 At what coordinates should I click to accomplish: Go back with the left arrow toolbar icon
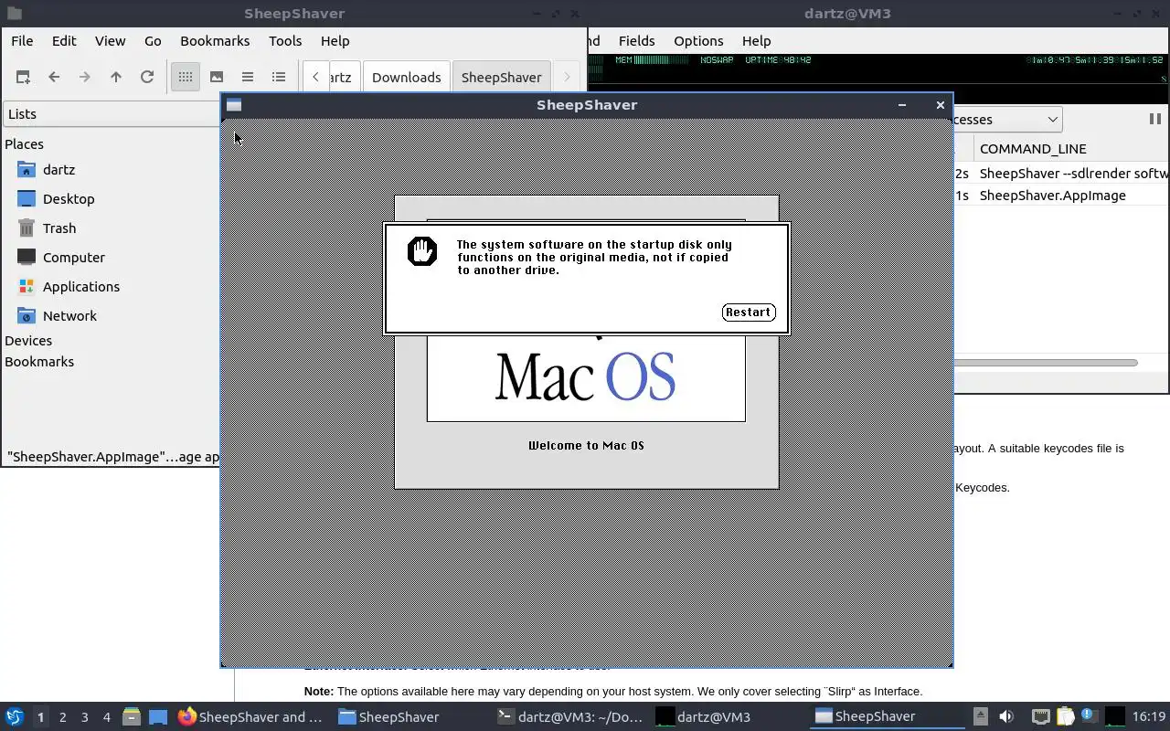point(54,77)
